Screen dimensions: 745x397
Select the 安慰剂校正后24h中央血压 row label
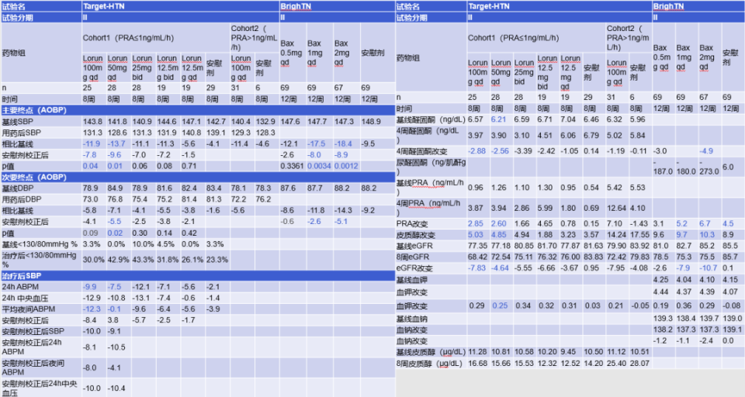(40, 388)
